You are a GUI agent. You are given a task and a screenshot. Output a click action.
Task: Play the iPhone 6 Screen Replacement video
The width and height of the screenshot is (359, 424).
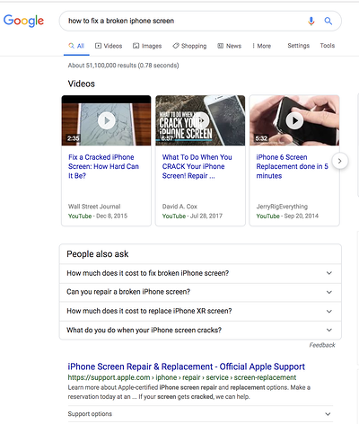294,120
